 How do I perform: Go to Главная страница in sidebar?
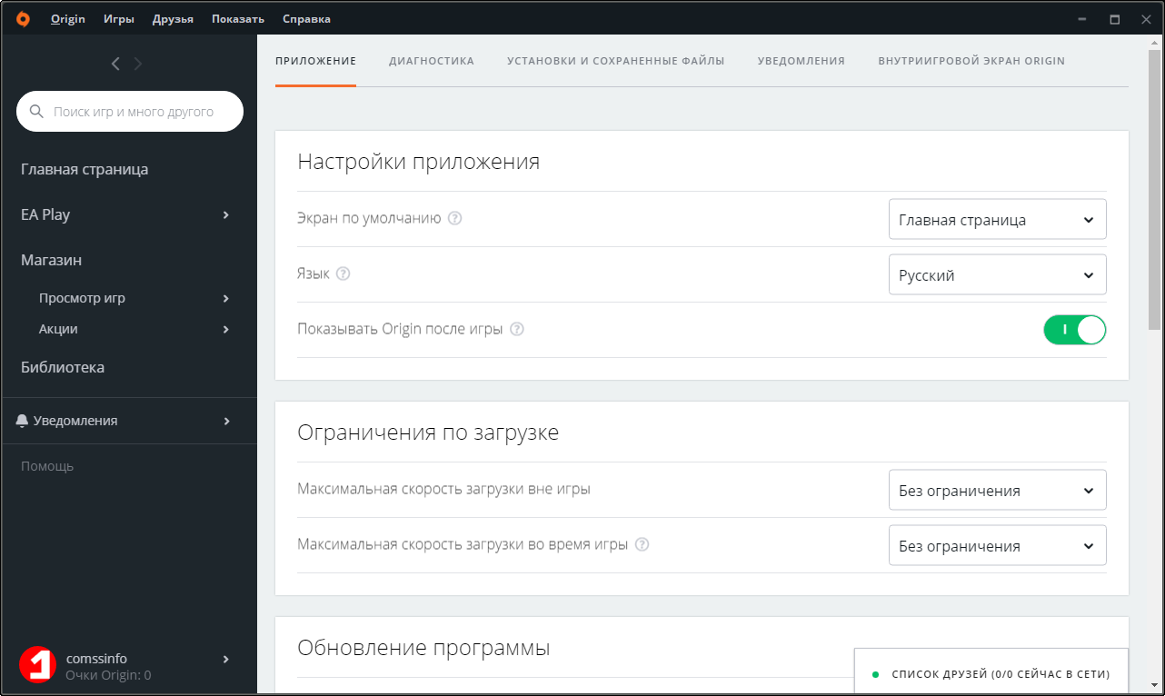[85, 169]
